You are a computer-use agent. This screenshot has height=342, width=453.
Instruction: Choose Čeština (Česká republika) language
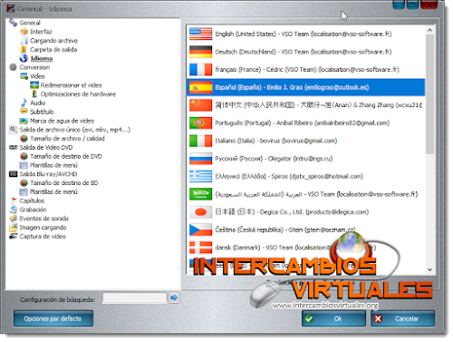(305, 230)
